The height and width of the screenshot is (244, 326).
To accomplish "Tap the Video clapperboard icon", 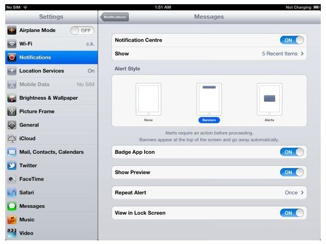I will point(12,233).
